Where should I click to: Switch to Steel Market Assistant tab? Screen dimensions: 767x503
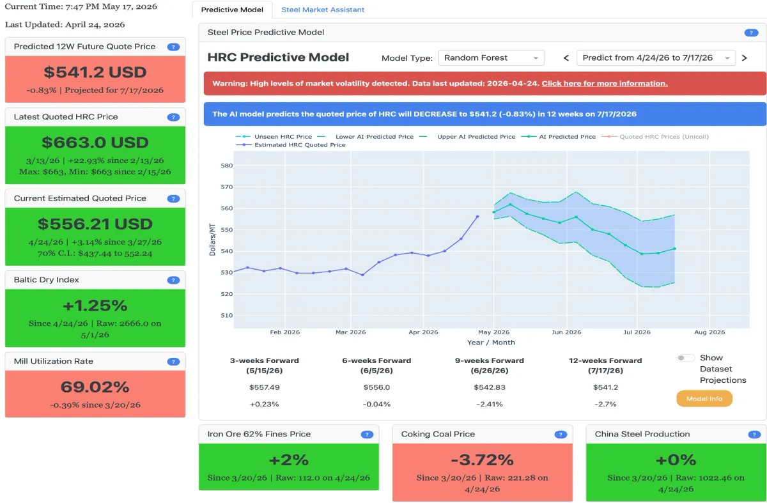(x=323, y=10)
